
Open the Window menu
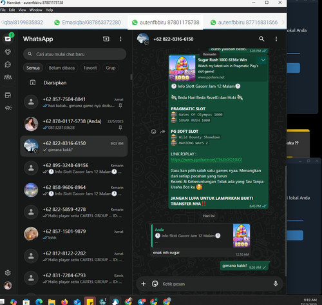coord(35,10)
